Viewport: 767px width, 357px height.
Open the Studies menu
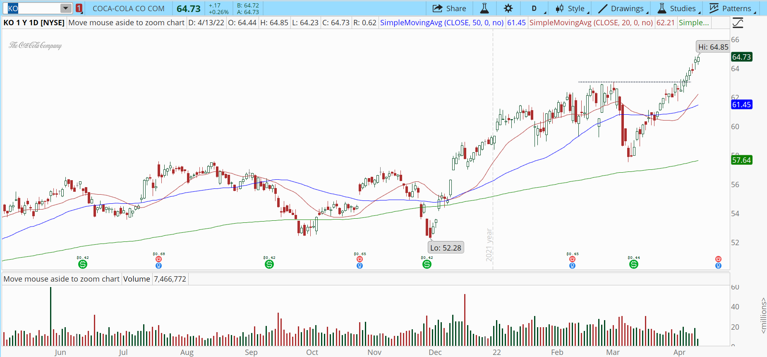point(679,8)
